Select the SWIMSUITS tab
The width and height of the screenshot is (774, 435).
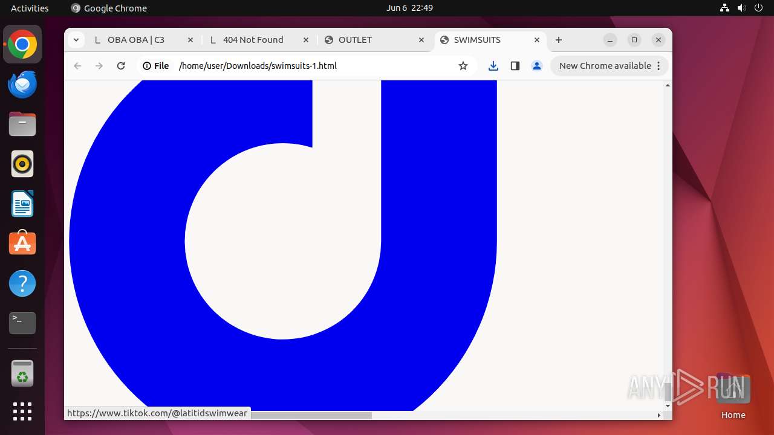(x=490, y=40)
